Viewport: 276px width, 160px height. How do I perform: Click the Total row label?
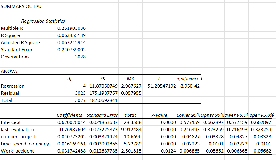pos(7,100)
